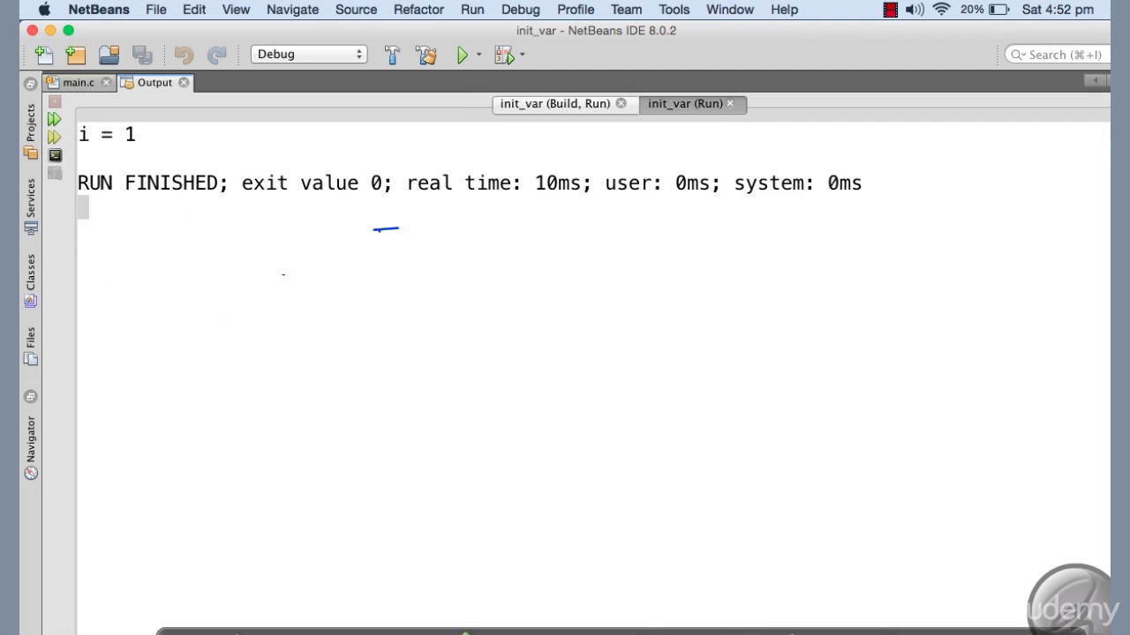Click the Debug Project icon

(x=504, y=55)
